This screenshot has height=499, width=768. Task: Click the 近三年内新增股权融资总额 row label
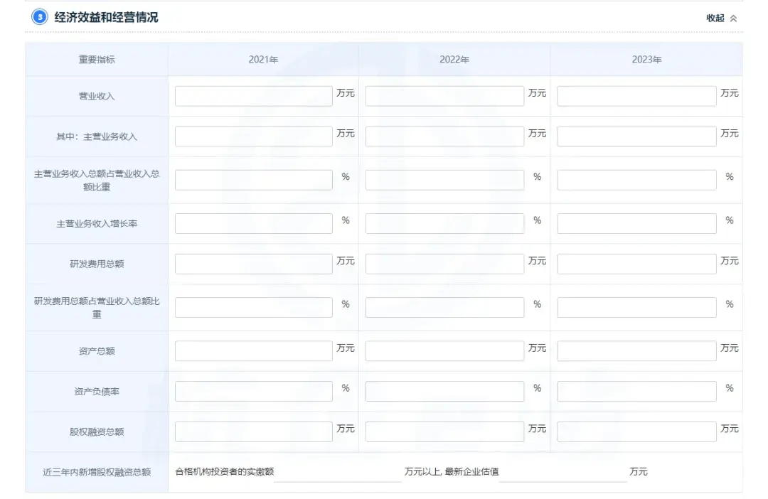click(x=97, y=473)
